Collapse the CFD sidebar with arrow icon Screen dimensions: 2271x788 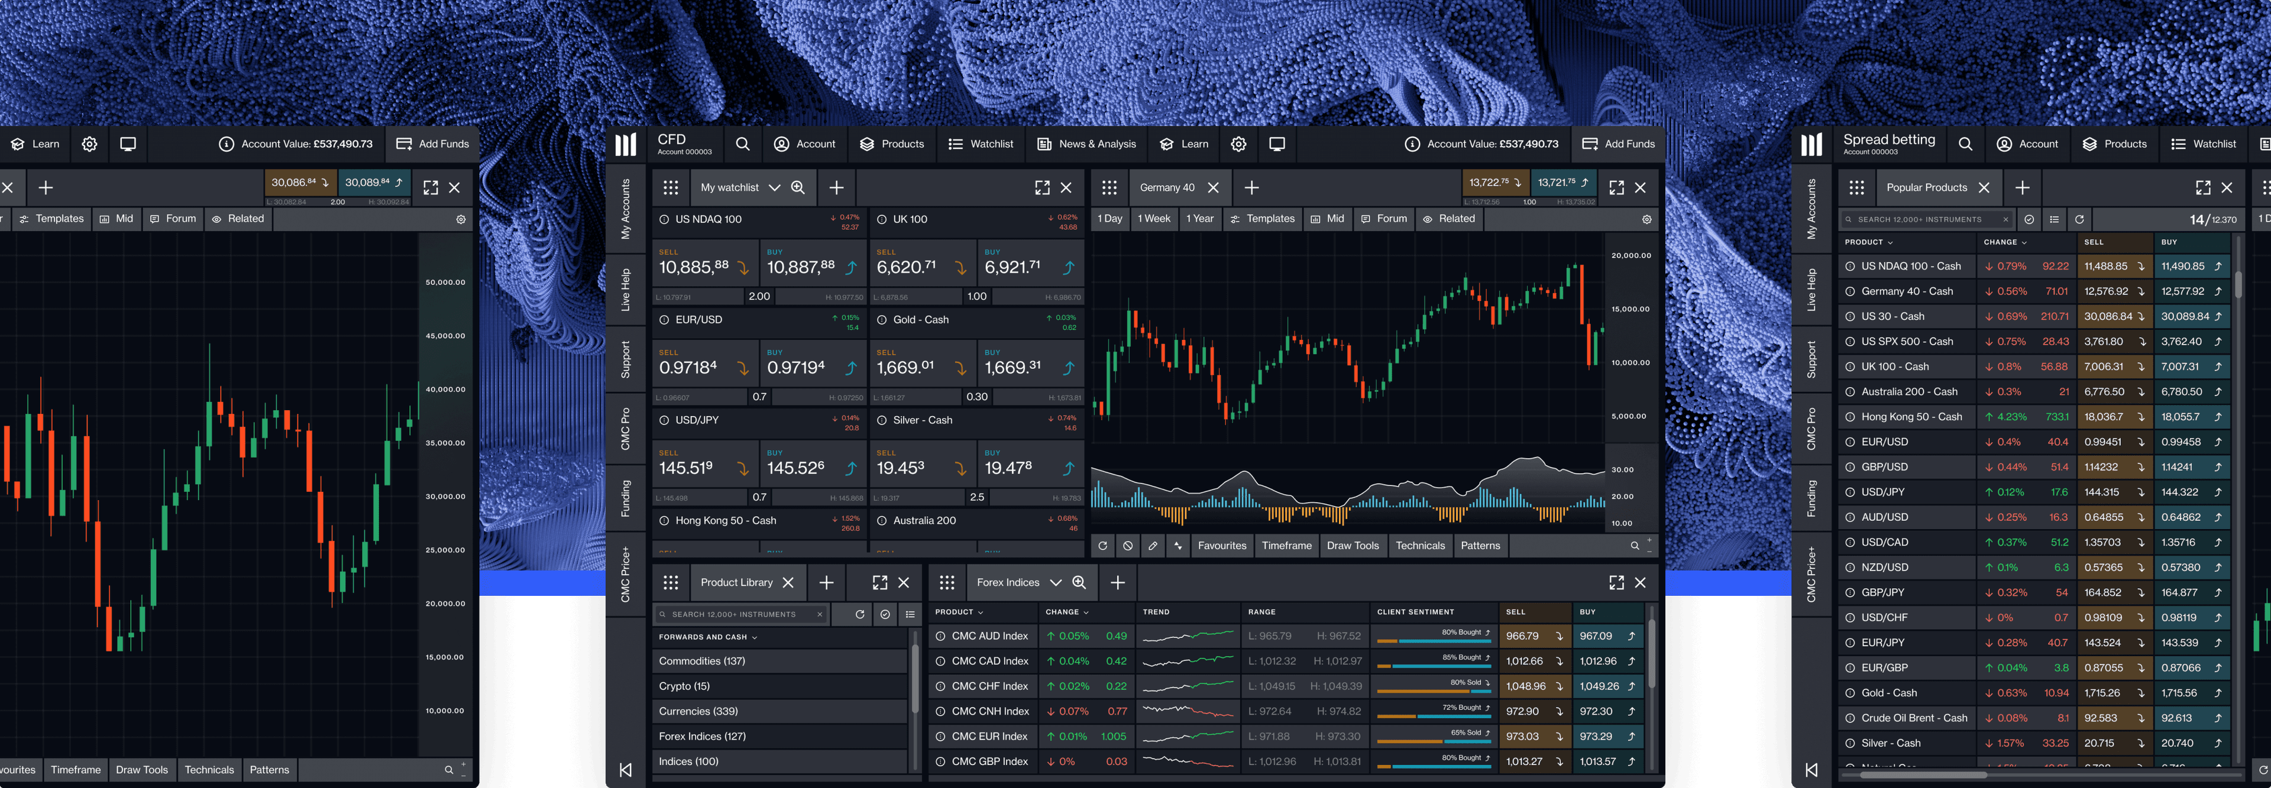(625, 770)
